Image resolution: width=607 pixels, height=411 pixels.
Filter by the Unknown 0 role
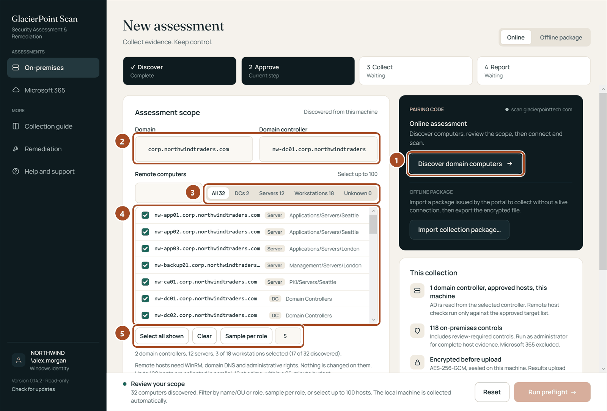point(358,193)
